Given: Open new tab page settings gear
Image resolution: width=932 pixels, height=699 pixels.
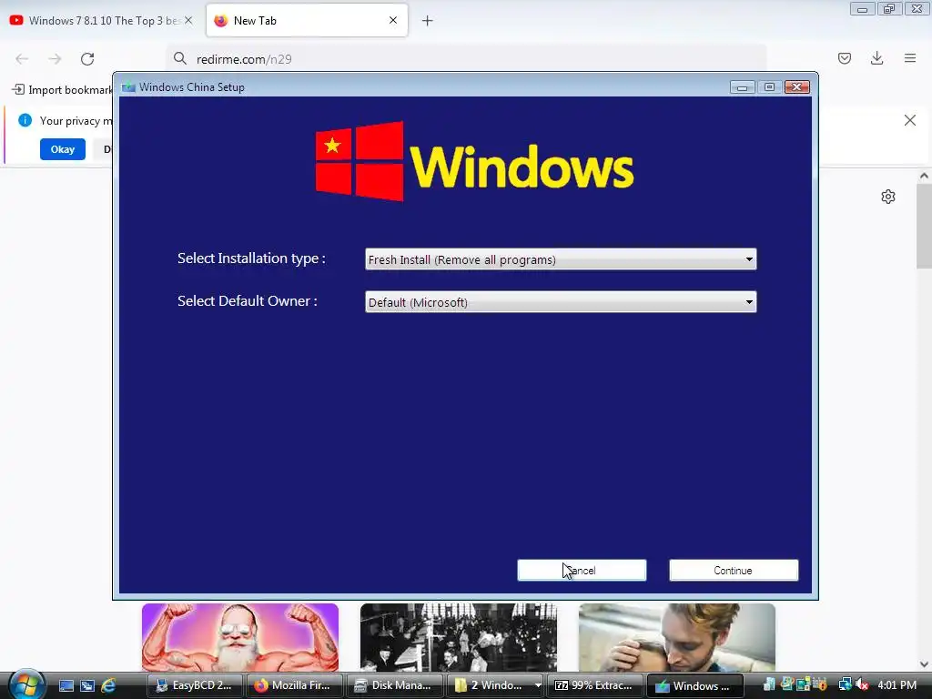Looking at the screenshot, I should pyautogui.click(x=888, y=197).
